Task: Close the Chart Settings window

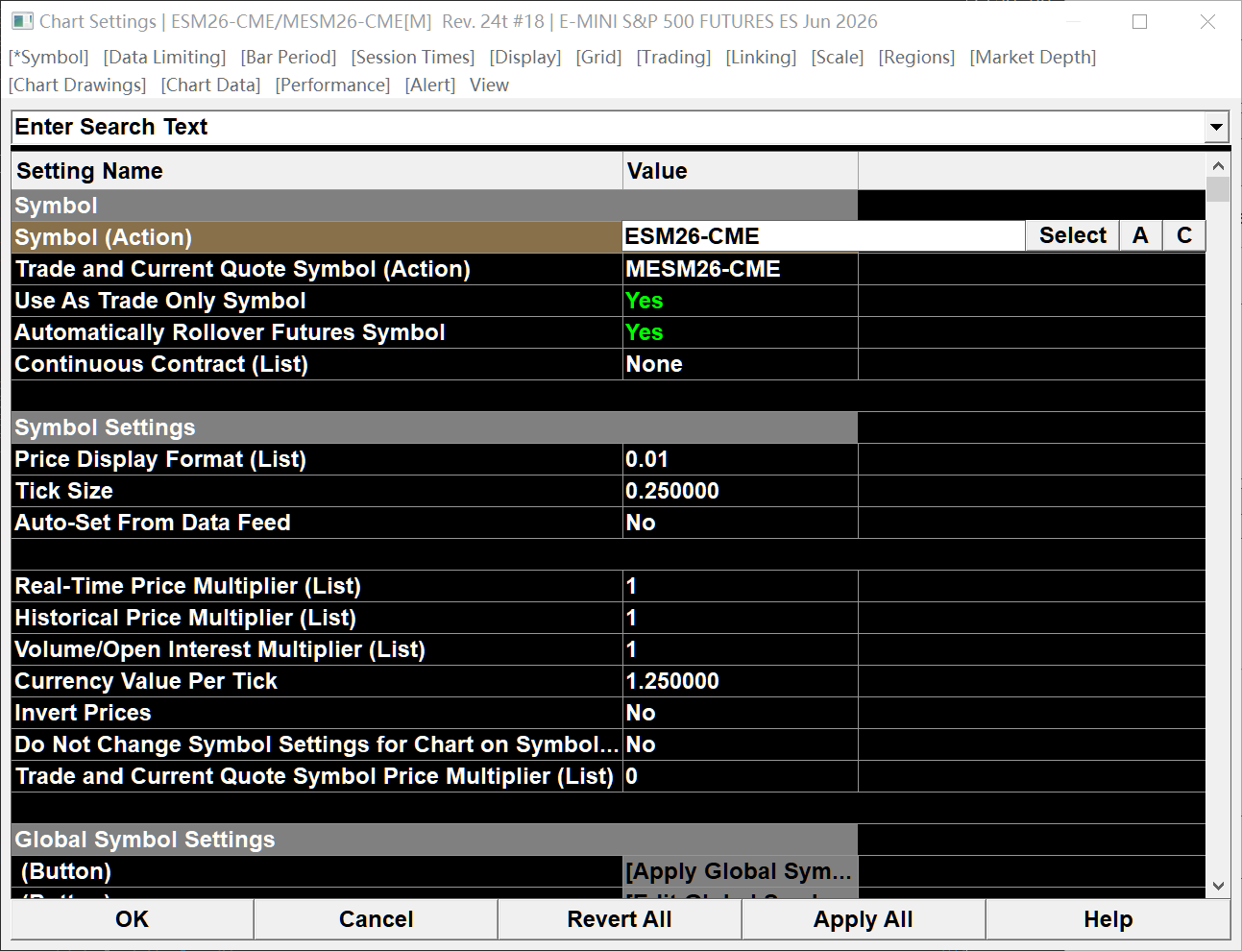Action: (x=1207, y=21)
